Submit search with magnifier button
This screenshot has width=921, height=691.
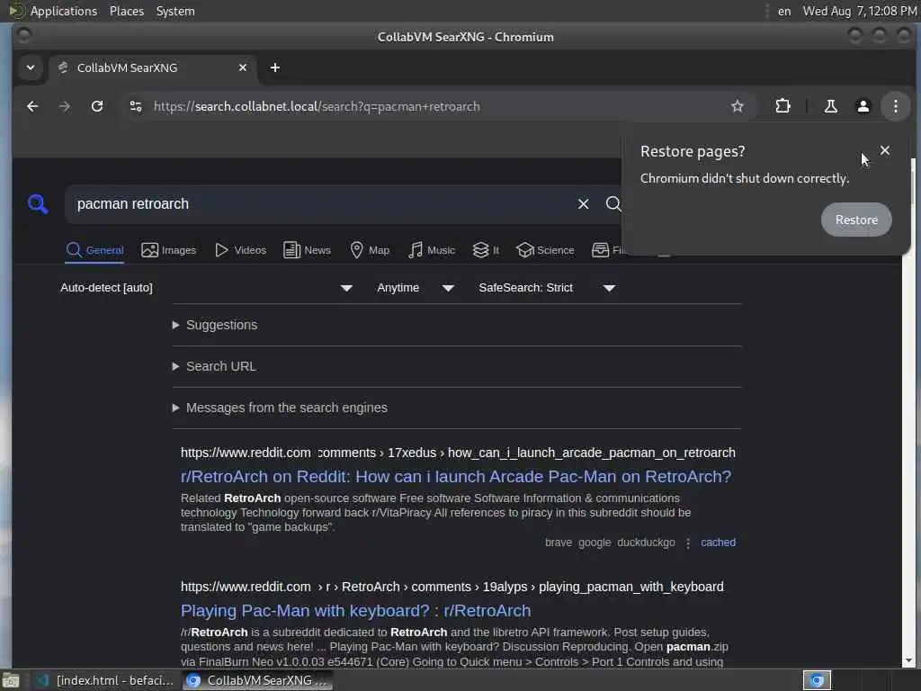click(x=613, y=204)
